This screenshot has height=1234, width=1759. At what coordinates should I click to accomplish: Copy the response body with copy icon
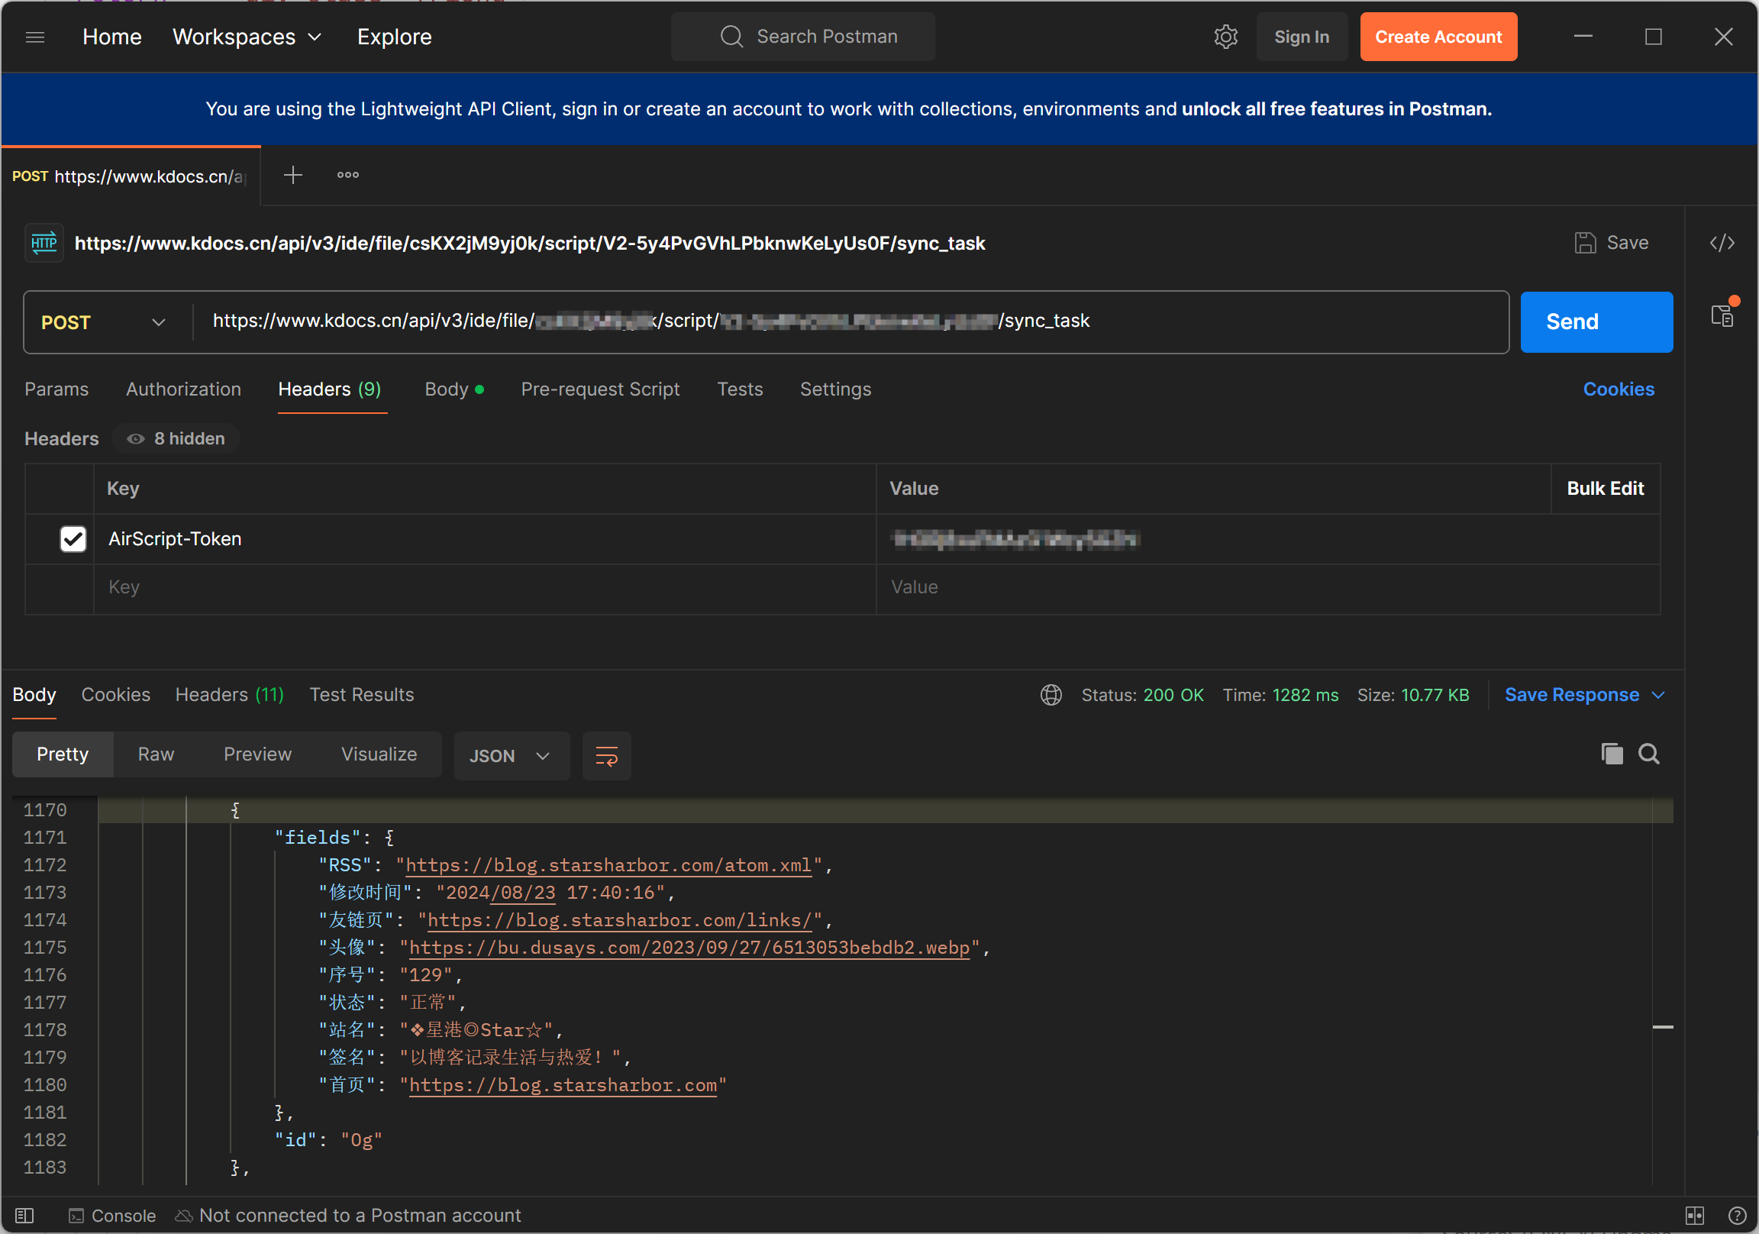click(x=1612, y=754)
